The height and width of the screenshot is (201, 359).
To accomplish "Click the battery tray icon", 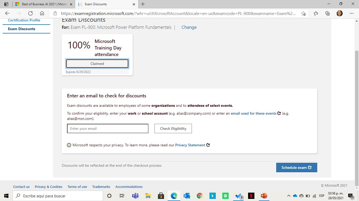I will point(308,196).
